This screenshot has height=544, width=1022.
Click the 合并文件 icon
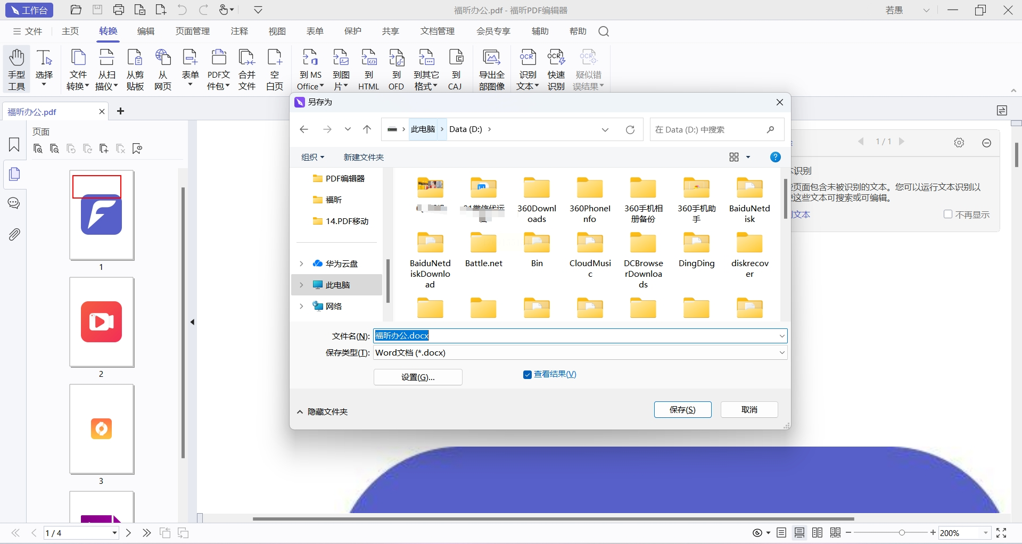click(246, 69)
